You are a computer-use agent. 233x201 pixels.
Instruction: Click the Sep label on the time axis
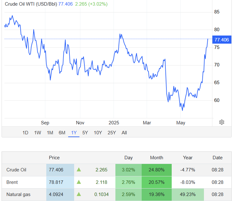(x=45, y=123)
